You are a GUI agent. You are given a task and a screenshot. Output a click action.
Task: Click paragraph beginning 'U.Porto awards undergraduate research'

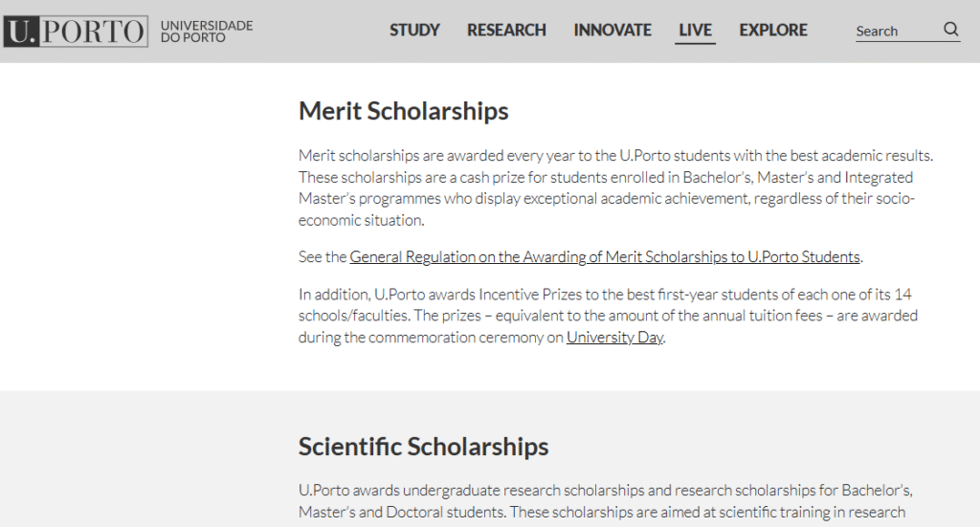[605, 501]
